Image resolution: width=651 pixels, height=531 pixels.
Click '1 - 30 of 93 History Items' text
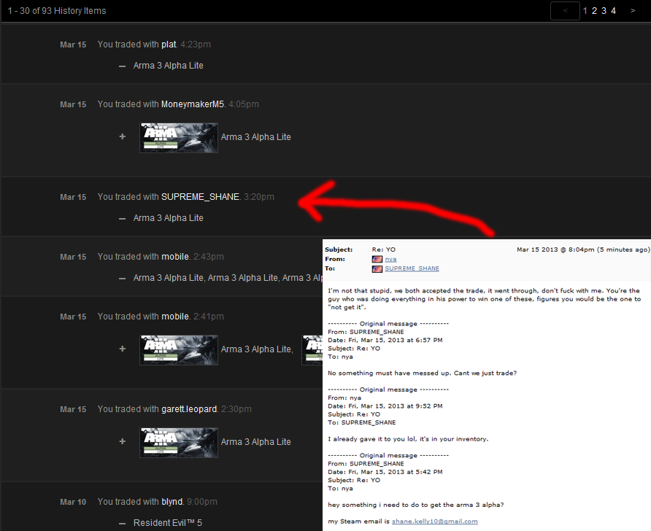coord(57,11)
